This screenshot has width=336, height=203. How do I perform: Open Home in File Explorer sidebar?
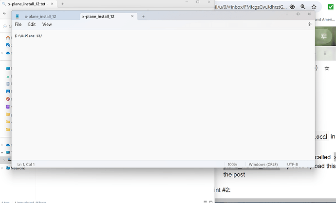tap(8, 37)
